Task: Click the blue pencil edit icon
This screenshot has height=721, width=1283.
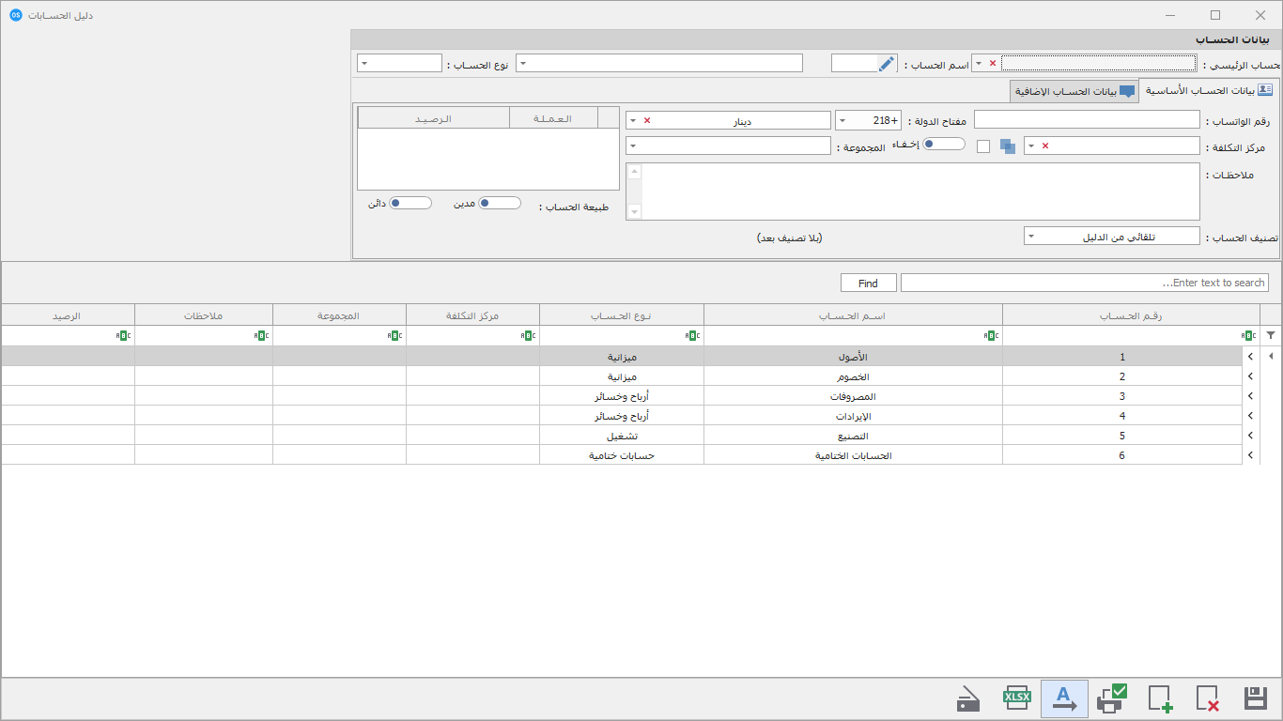Action: tap(887, 63)
